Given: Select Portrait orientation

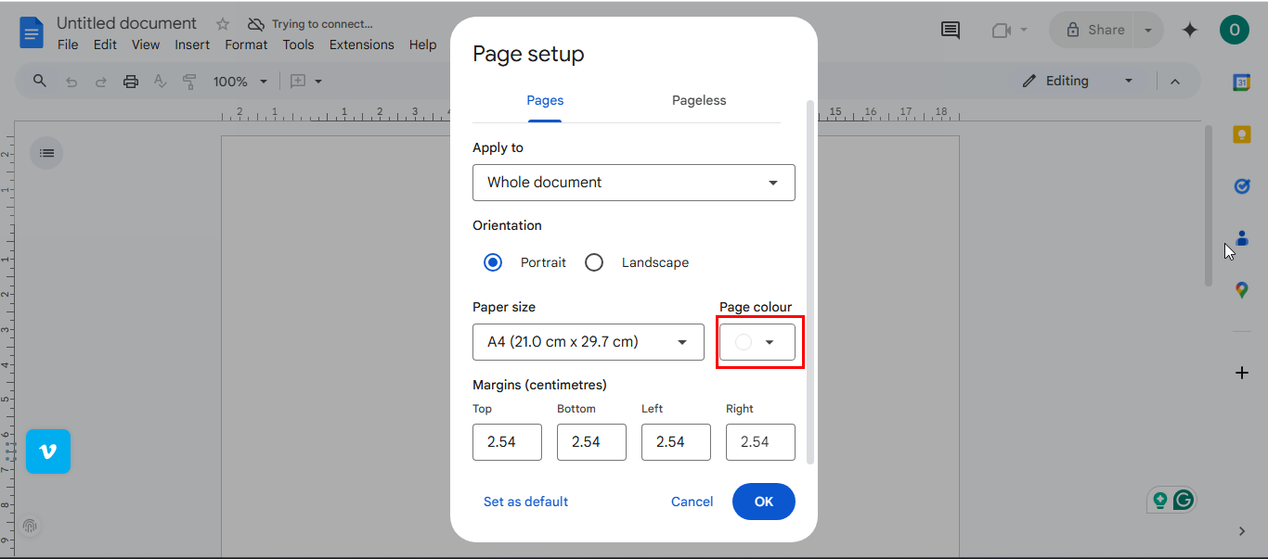Looking at the screenshot, I should coord(492,262).
